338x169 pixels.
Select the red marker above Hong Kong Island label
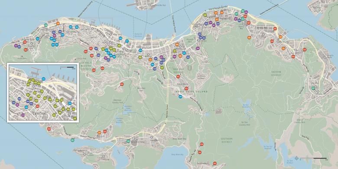tap(186, 88)
